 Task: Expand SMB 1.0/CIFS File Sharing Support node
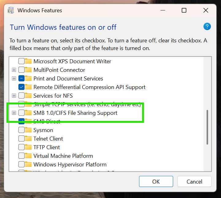pyautogui.click(x=14, y=113)
